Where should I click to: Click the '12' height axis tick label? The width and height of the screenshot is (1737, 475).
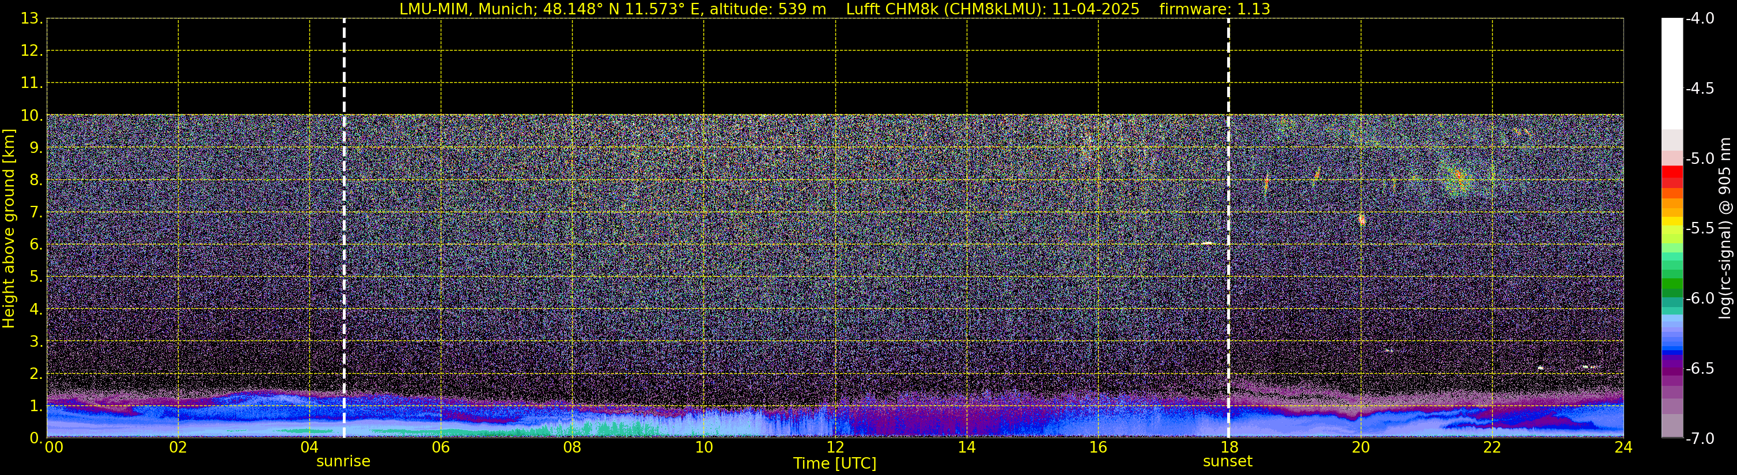(31, 51)
